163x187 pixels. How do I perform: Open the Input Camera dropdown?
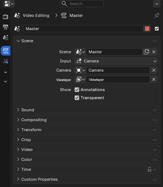click(x=116, y=61)
